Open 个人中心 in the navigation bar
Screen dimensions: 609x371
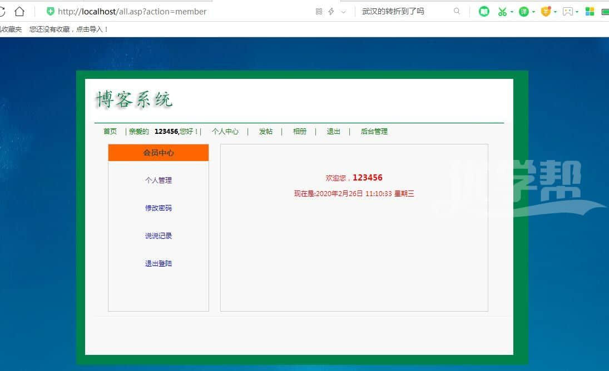coord(225,132)
